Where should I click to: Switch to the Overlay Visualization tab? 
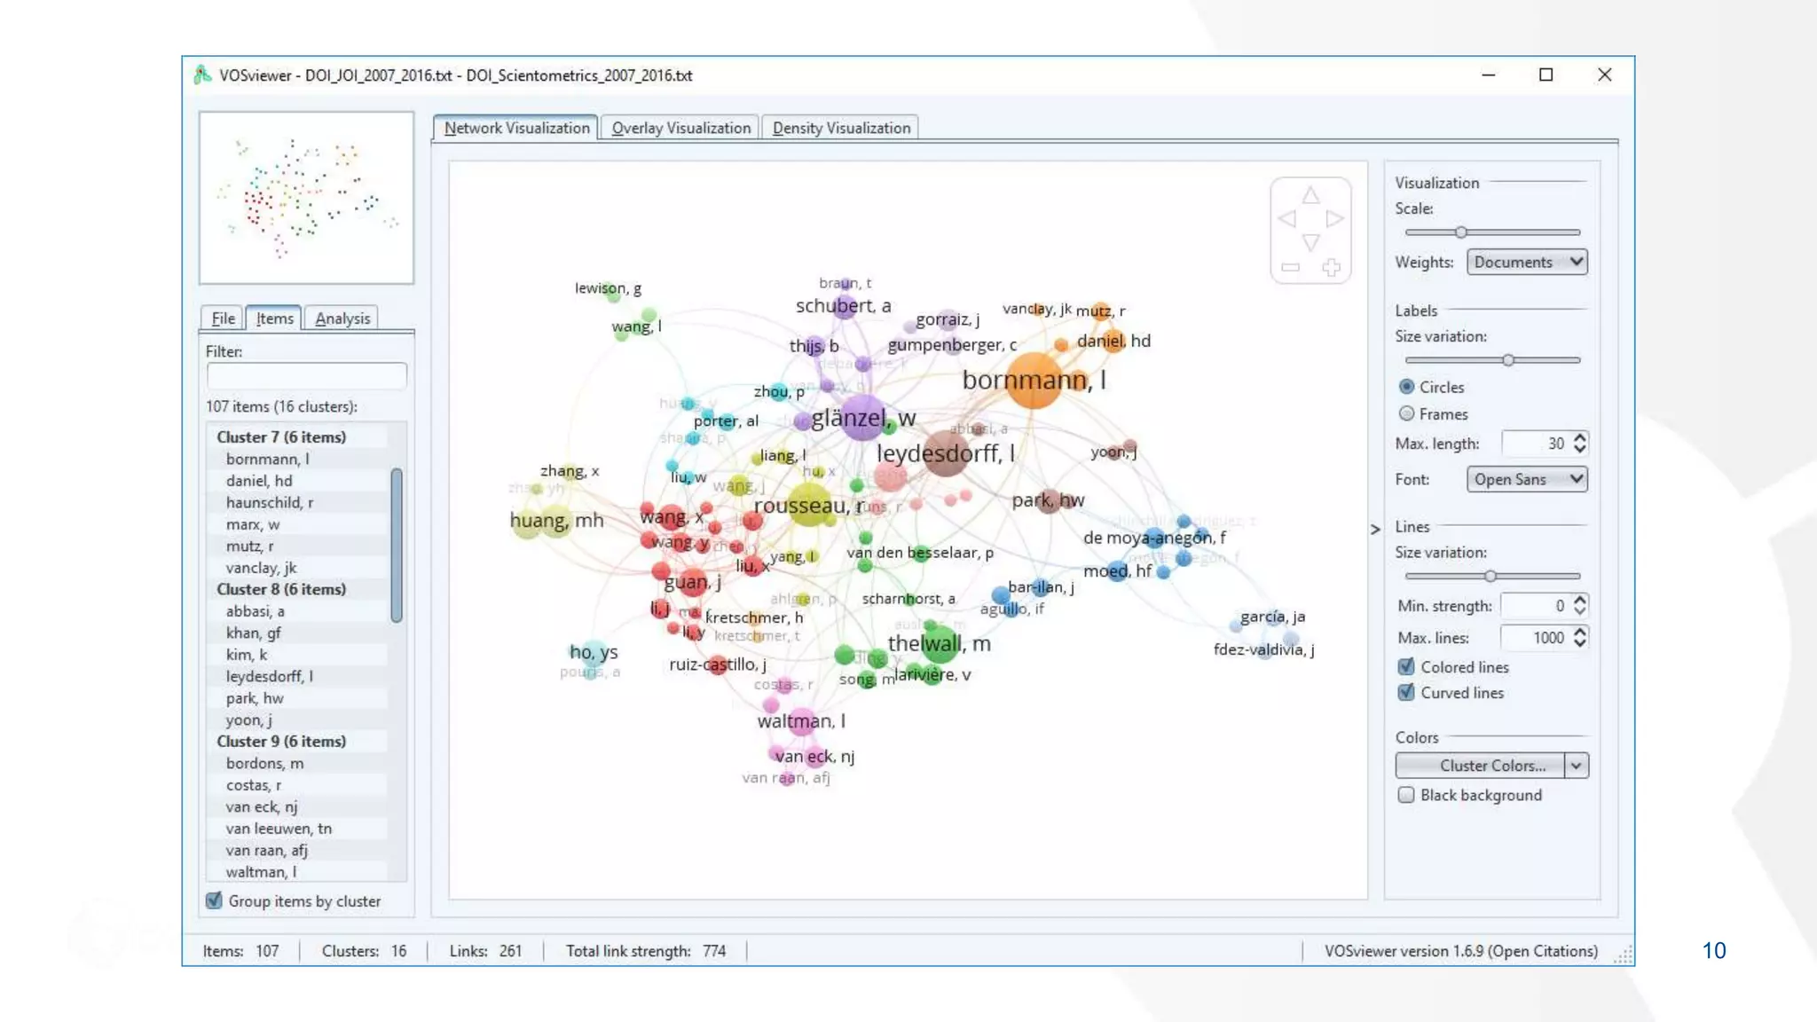(x=680, y=128)
